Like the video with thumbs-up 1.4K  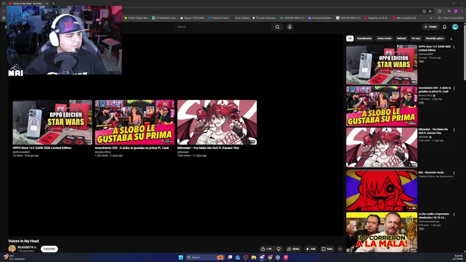[266, 249]
